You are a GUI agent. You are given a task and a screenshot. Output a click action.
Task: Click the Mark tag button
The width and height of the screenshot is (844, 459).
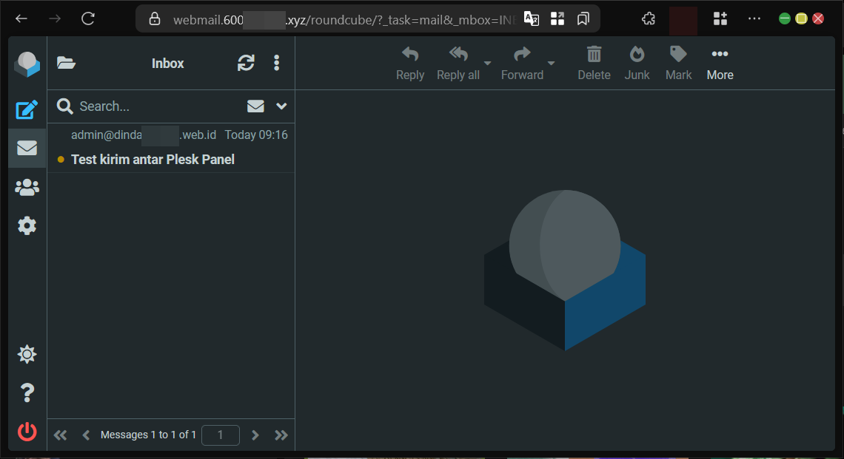point(678,64)
